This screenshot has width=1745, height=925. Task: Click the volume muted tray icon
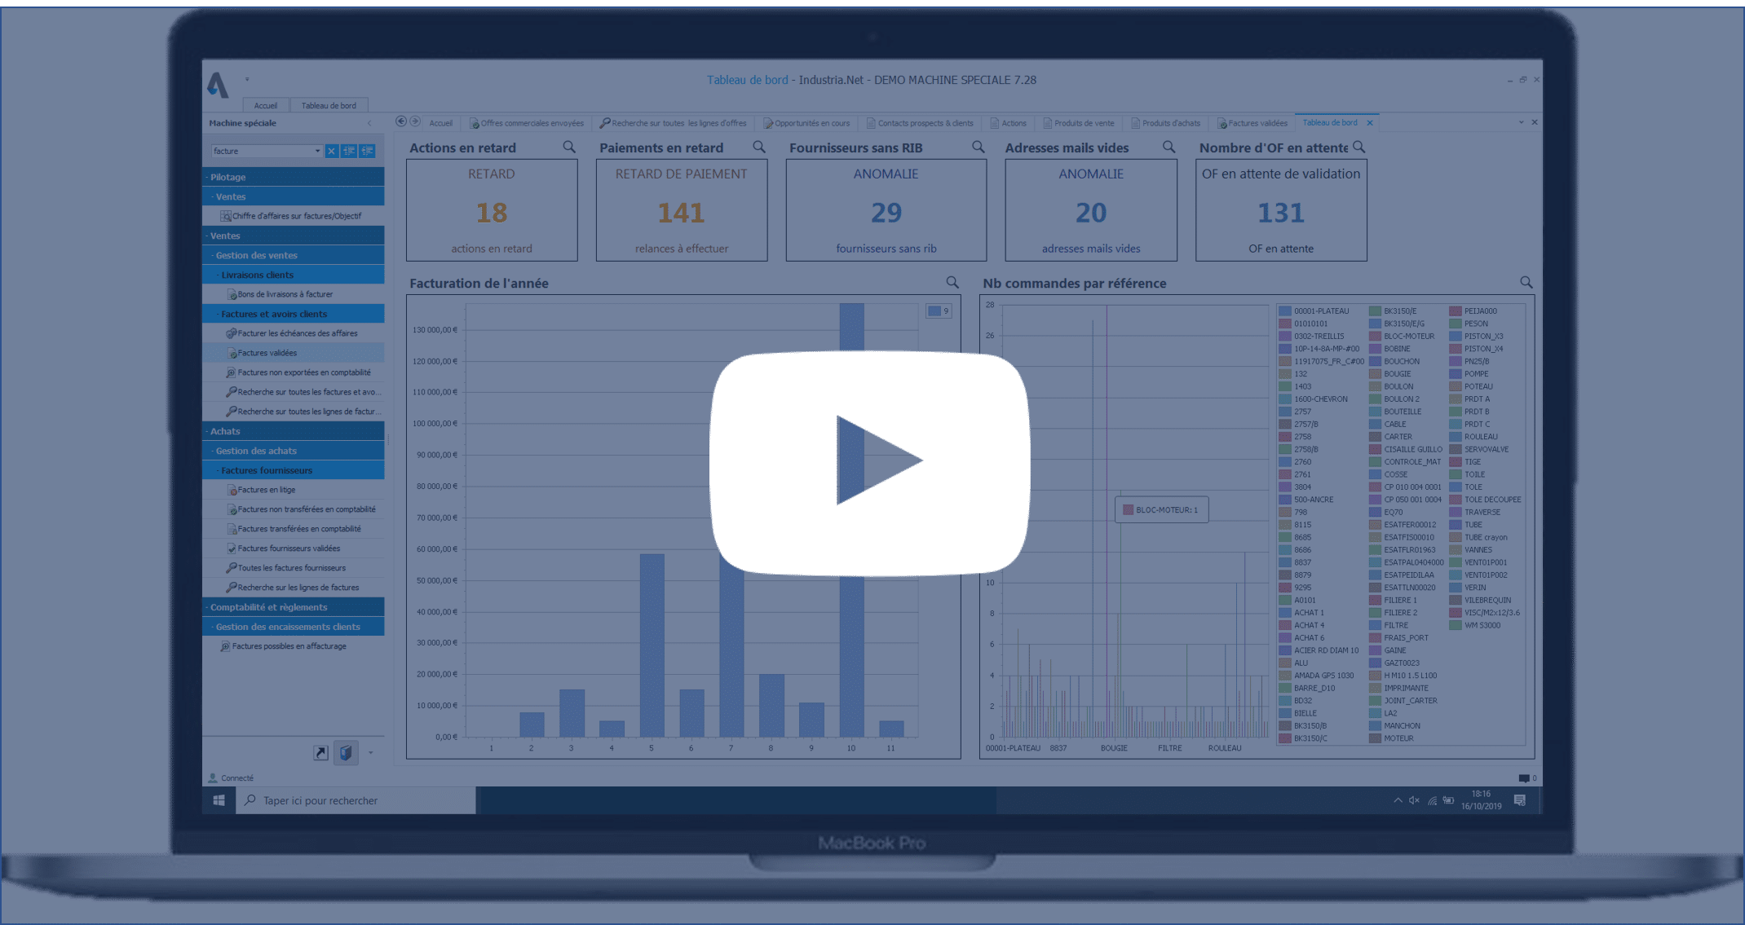(x=1414, y=800)
